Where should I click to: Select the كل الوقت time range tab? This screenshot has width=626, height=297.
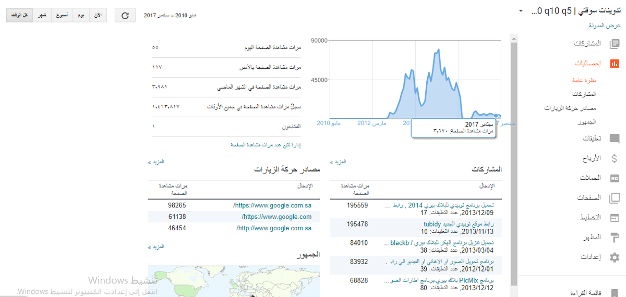tap(20, 16)
